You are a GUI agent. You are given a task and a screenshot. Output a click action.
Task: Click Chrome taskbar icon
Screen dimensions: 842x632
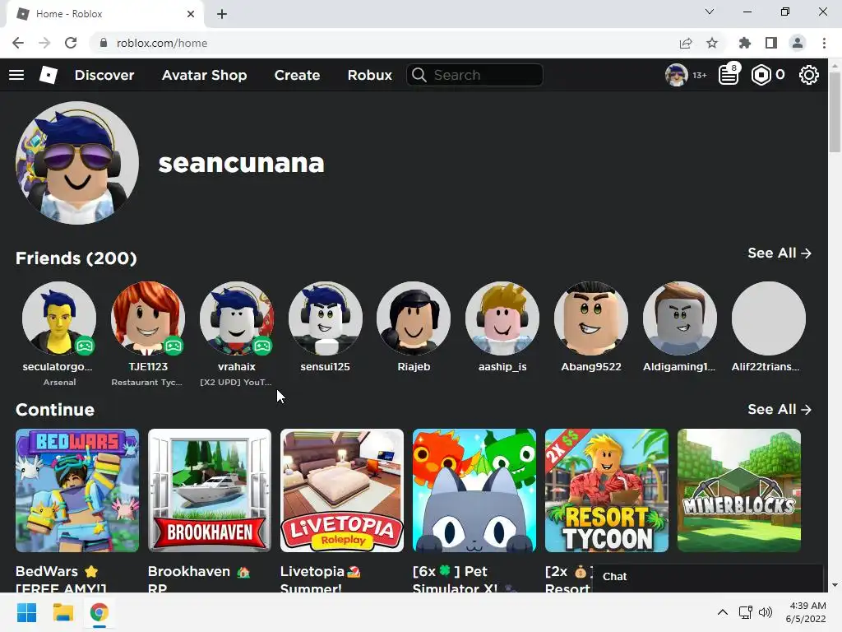point(99,612)
